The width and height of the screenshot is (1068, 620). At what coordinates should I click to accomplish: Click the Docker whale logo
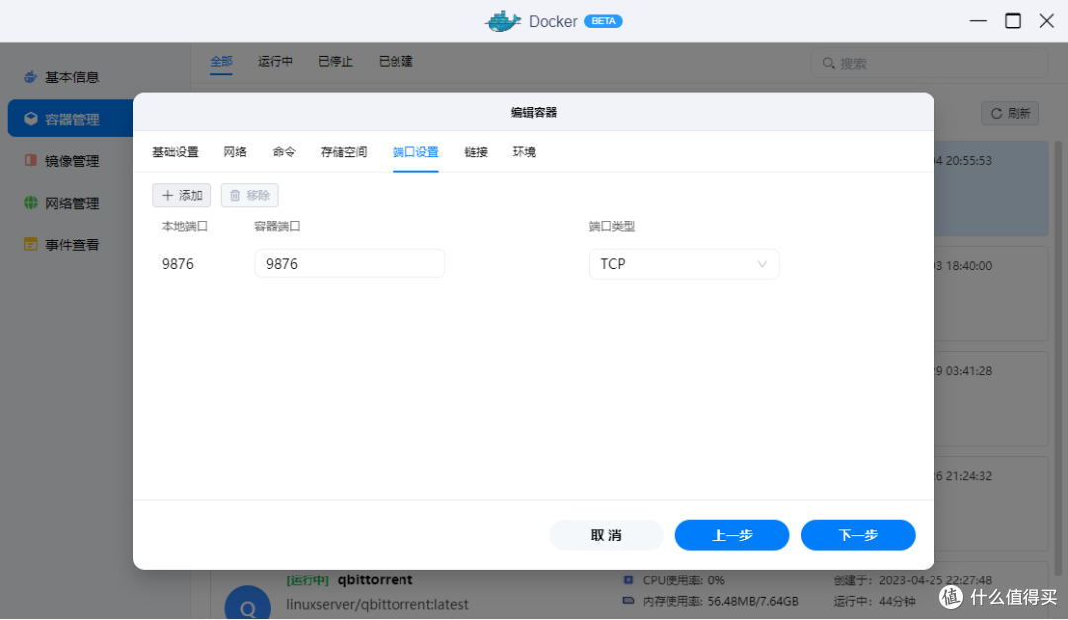[x=501, y=20]
